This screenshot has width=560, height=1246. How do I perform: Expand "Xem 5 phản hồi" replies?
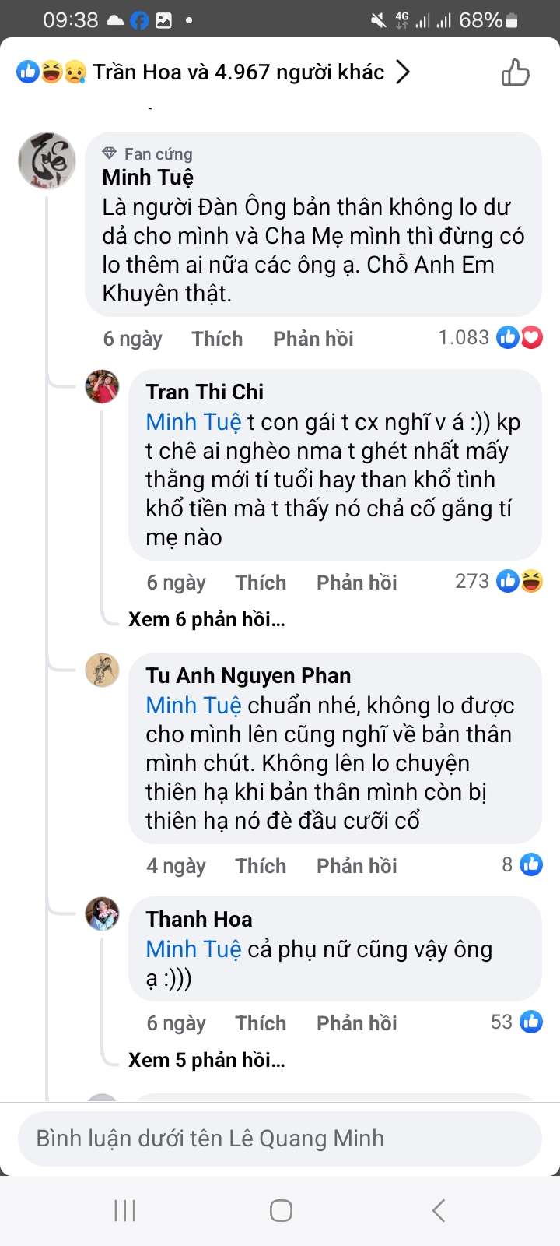[207, 1060]
